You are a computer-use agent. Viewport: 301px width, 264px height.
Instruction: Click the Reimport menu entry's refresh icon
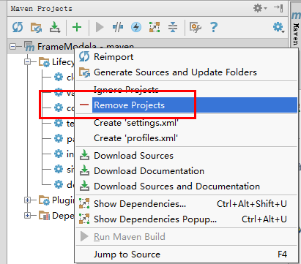point(84,57)
